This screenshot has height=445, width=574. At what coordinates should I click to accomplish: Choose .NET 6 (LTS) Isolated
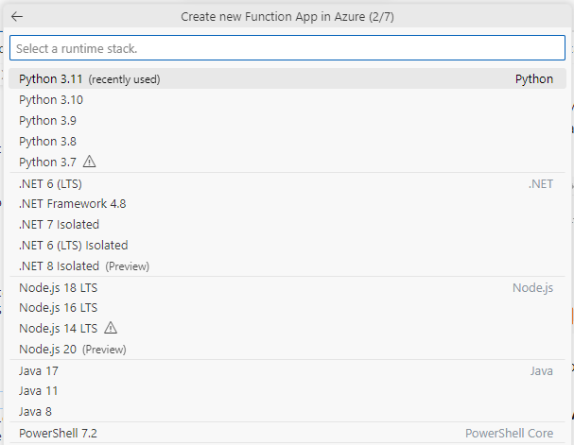coord(287,245)
